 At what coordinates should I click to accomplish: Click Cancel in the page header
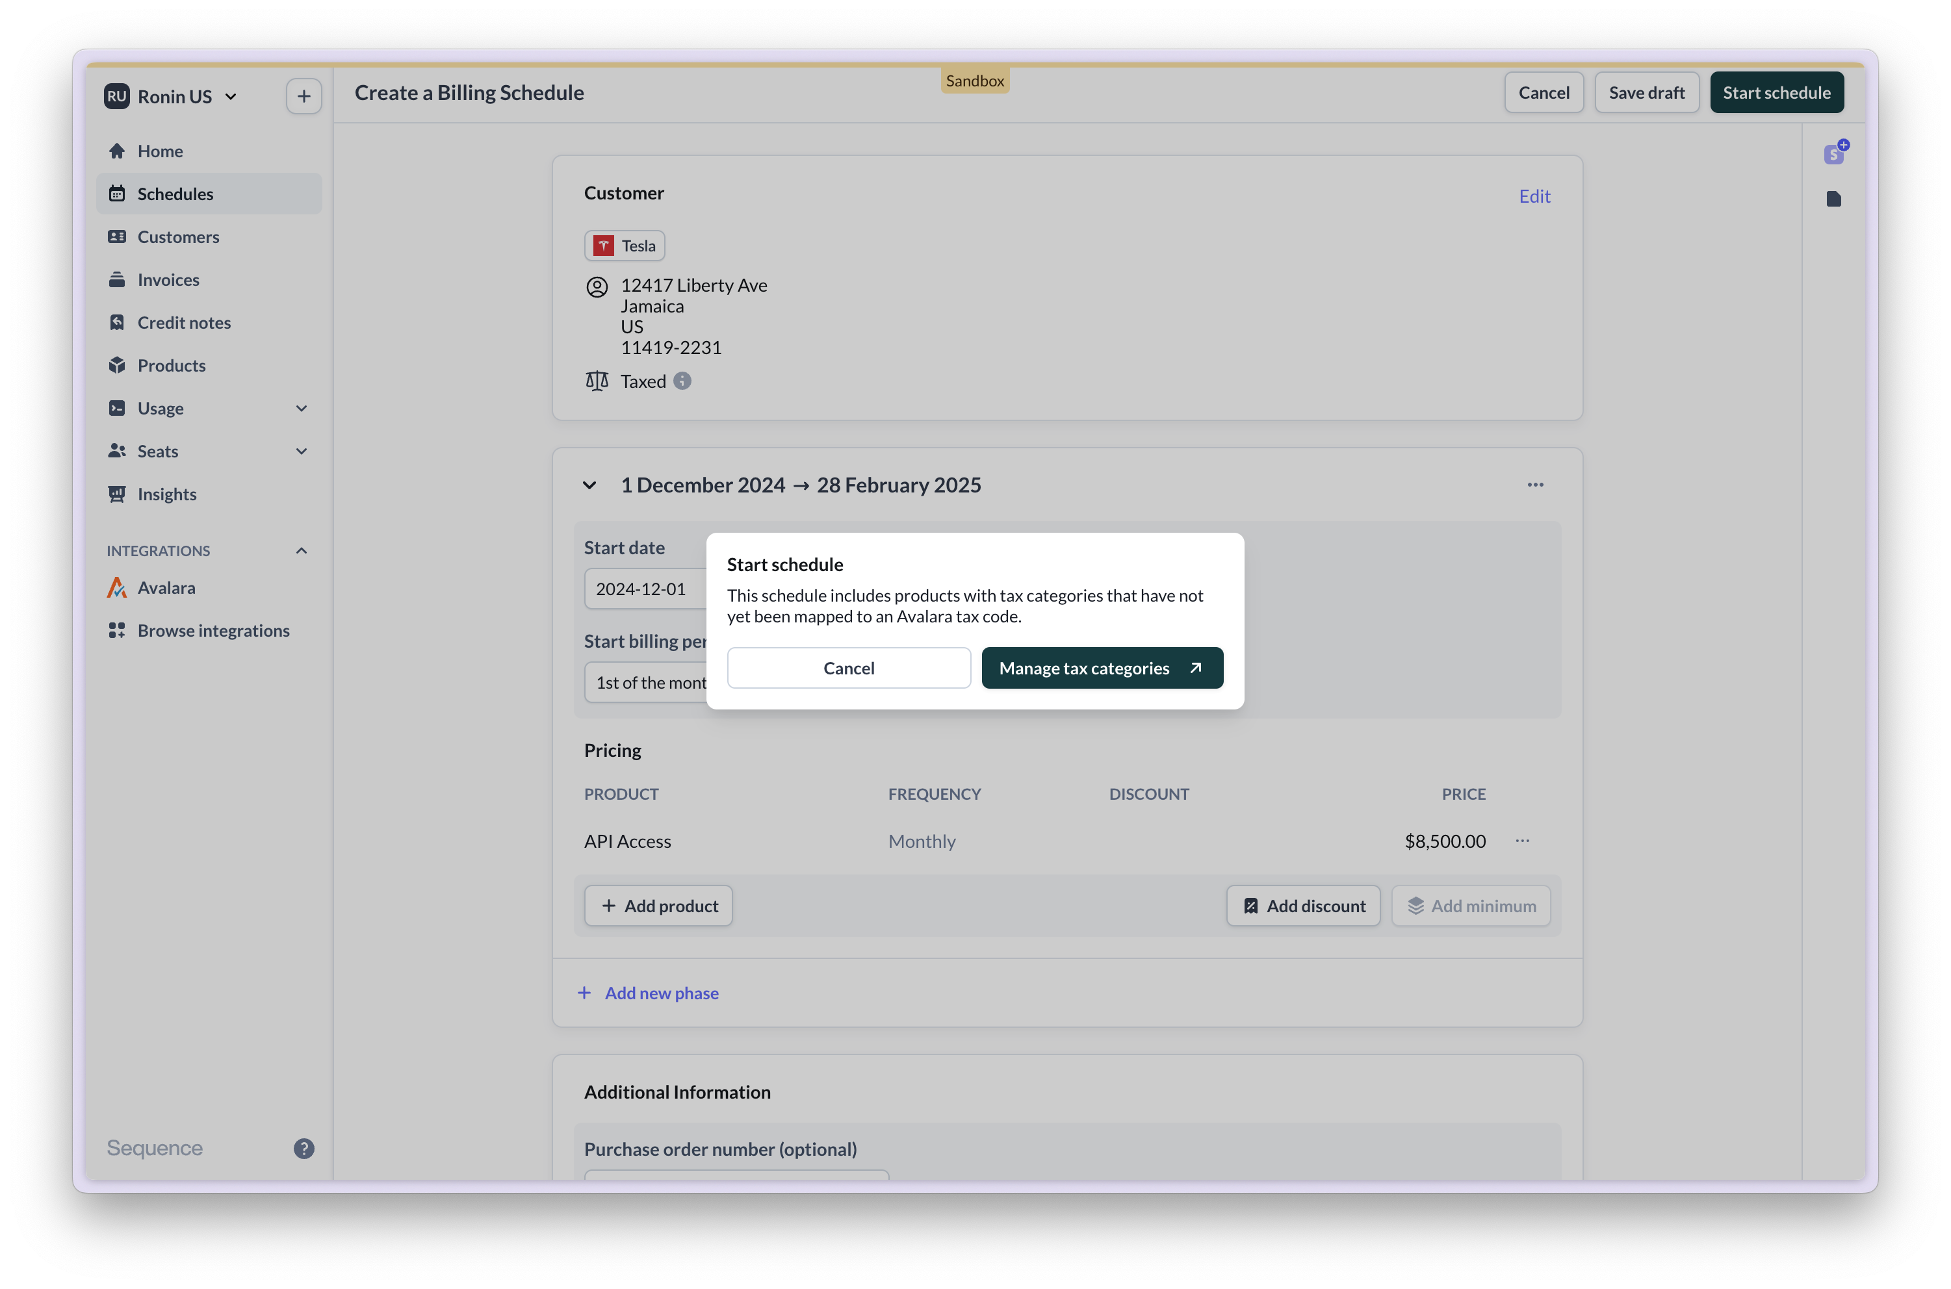[x=1544, y=93]
